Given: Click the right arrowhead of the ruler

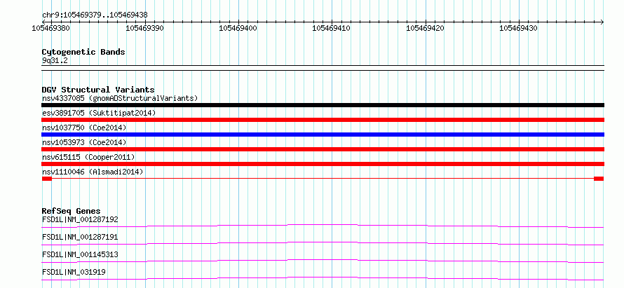Looking at the screenshot, I should 602,22.
